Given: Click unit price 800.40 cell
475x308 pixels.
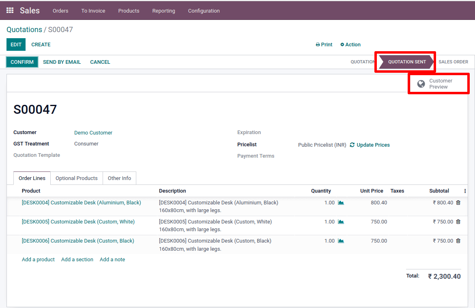Looking at the screenshot, I should [x=379, y=203].
